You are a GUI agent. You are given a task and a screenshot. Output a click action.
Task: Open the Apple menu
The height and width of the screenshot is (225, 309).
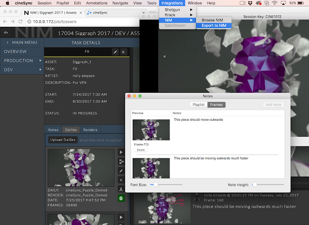(x=8, y=3)
